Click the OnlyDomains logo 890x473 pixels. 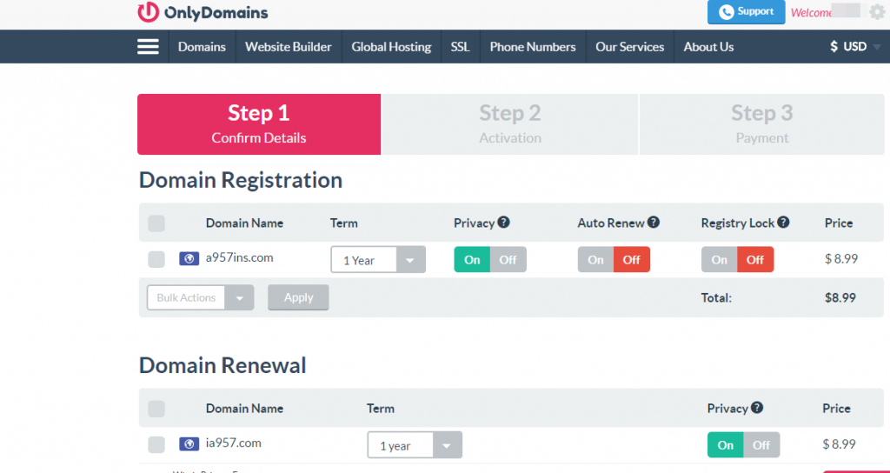tap(203, 12)
